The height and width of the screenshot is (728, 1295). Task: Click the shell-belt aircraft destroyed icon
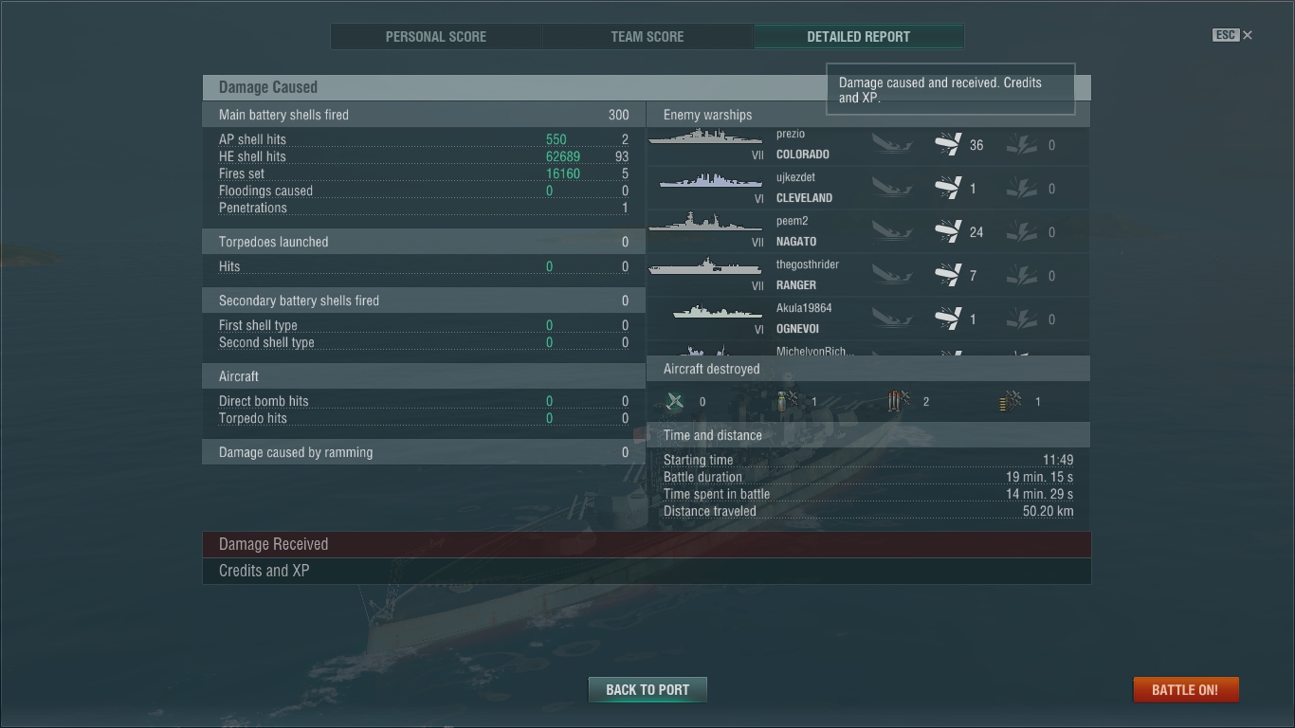(1011, 402)
